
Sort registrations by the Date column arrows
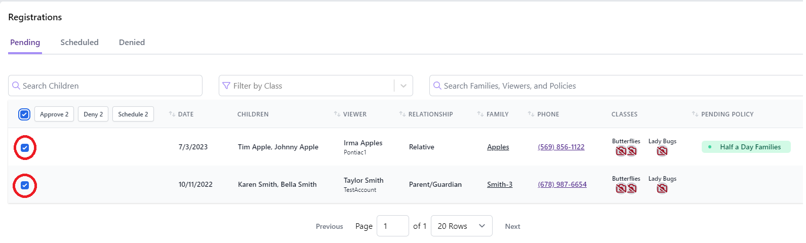coord(172,114)
